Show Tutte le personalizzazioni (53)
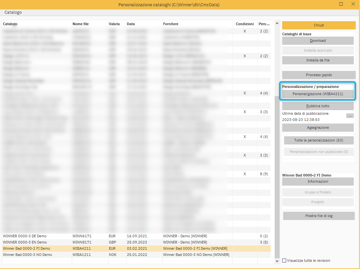Image resolution: width=360 pixels, height=269 pixels. click(x=318, y=140)
